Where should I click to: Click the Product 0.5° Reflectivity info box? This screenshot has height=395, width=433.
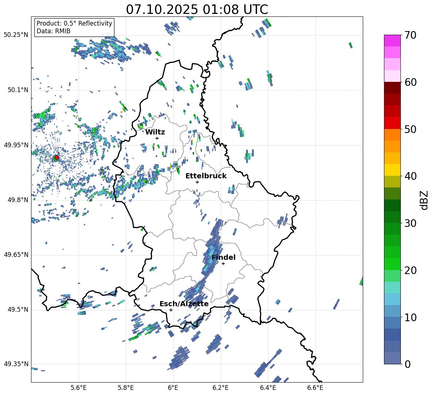[74, 27]
